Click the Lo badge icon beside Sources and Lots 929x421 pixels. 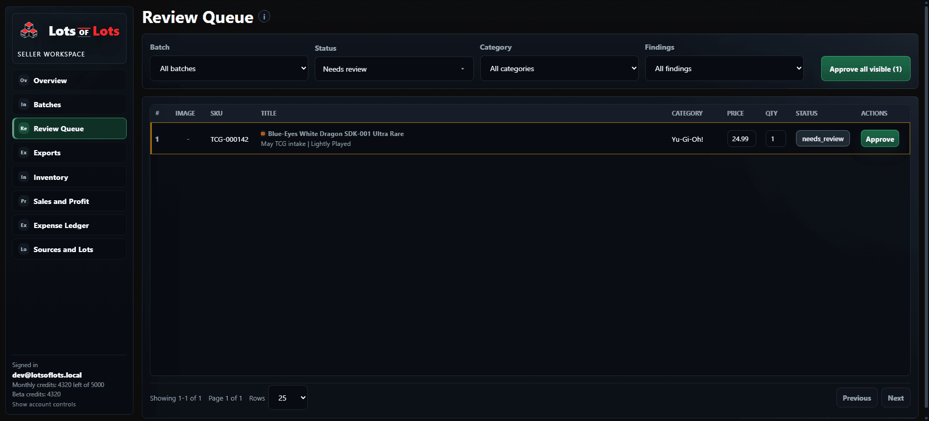point(24,249)
